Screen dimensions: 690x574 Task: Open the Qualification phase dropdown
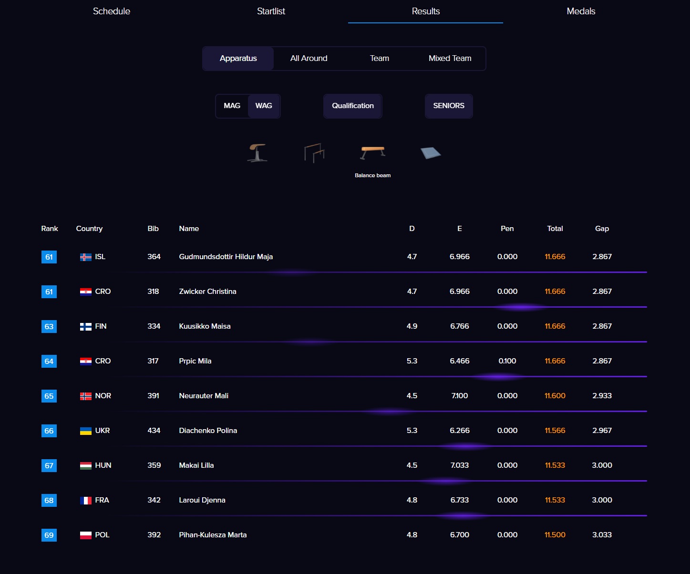(x=353, y=106)
